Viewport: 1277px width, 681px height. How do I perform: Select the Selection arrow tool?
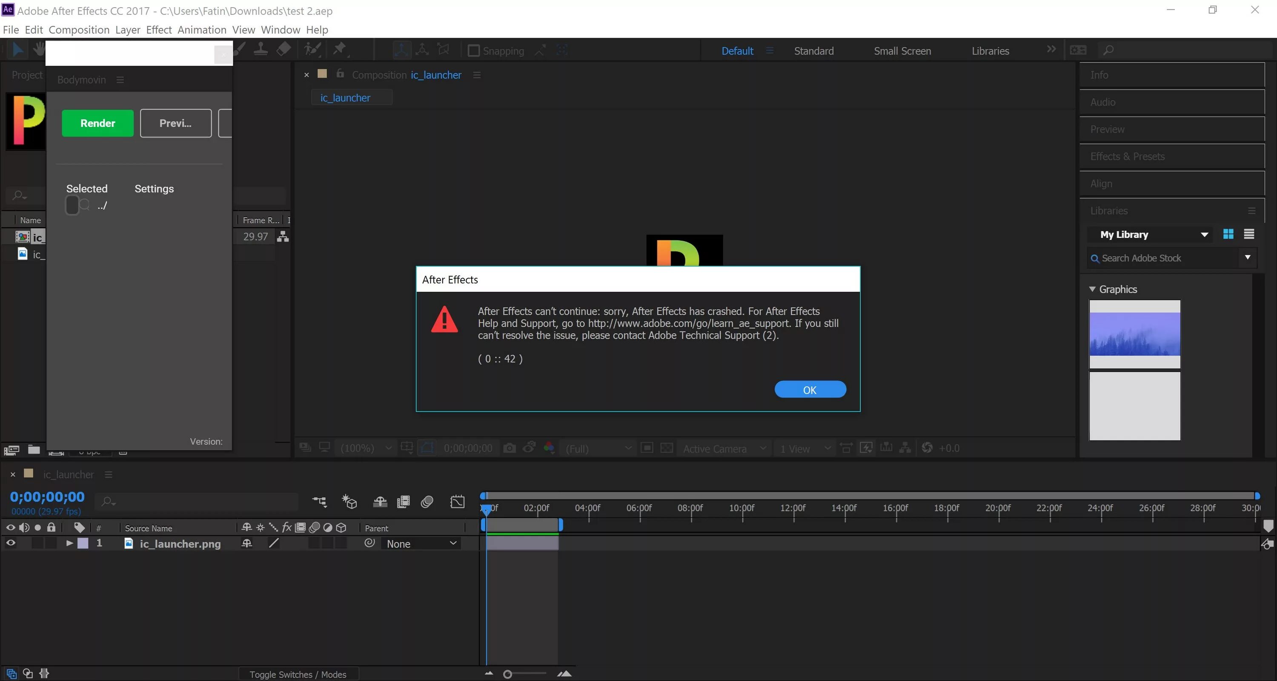click(18, 49)
